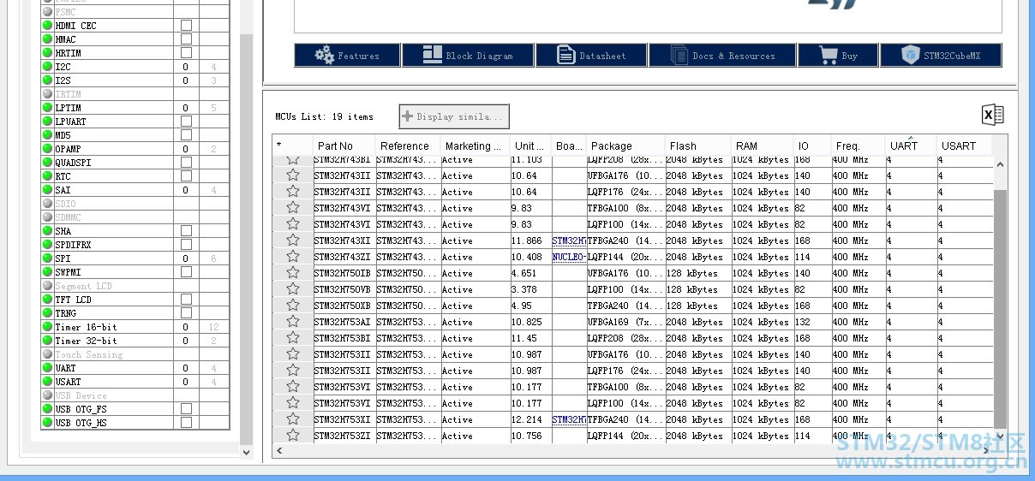The image size is (1035, 481).
Task: Click SPDIFRX peripheral label
Action: pos(73,245)
